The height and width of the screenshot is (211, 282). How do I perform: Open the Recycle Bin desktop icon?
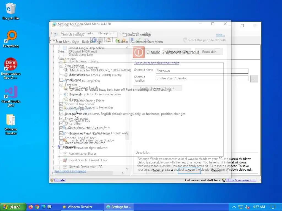tap(11, 11)
